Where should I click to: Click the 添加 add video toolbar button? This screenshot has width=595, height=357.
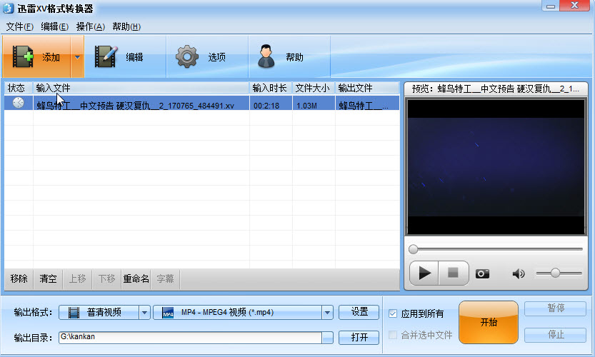[x=36, y=57]
